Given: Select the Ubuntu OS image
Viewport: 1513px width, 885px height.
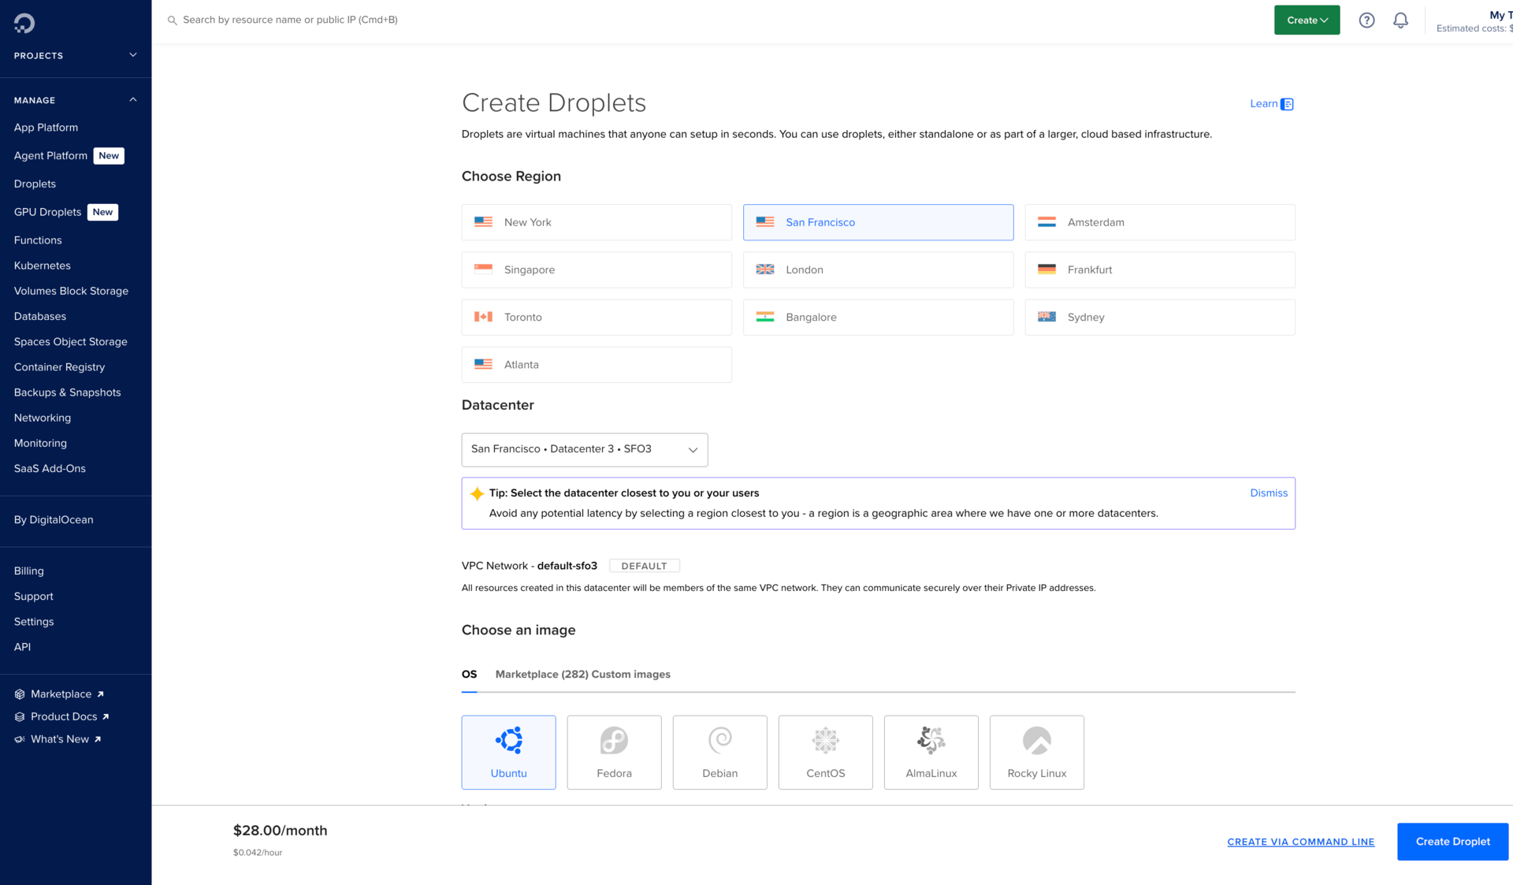Looking at the screenshot, I should 508,752.
